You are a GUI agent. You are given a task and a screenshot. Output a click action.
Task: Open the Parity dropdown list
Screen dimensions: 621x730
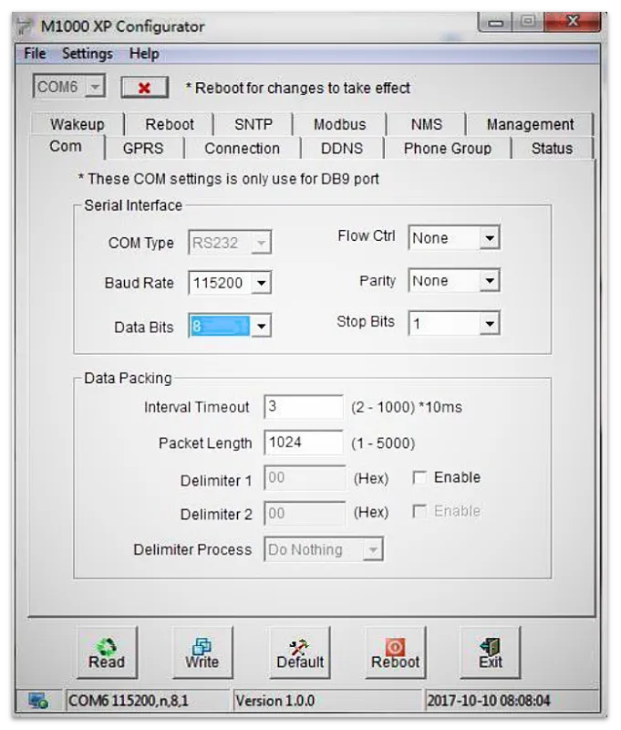click(x=490, y=282)
